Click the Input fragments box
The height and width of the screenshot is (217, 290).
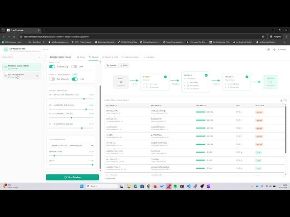pyautogui.click(x=121, y=82)
